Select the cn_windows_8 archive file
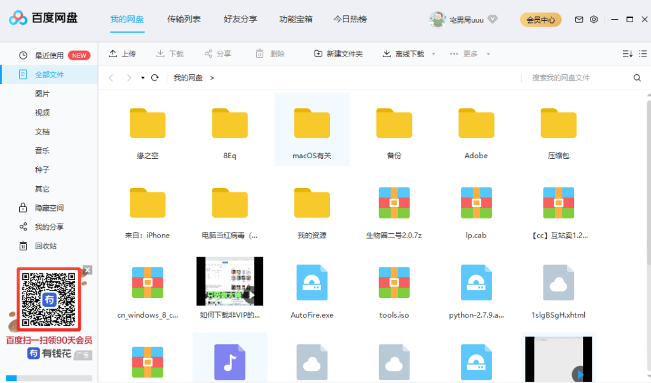Screen dimensions: 651x383 (x=147, y=283)
